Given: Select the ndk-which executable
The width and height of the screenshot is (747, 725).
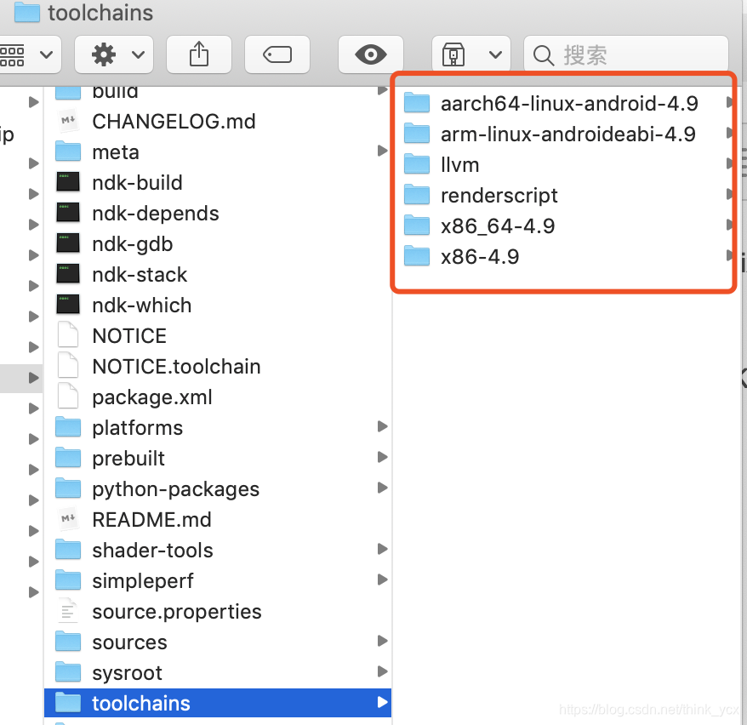Looking at the screenshot, I should tap(218, 305).
